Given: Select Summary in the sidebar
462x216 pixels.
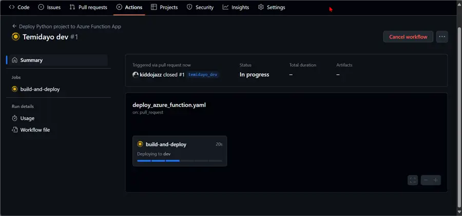Looking at the screenshot, I should tap(58, 60).
